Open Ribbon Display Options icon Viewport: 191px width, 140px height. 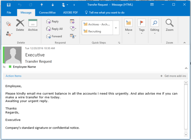click(152, 5)
